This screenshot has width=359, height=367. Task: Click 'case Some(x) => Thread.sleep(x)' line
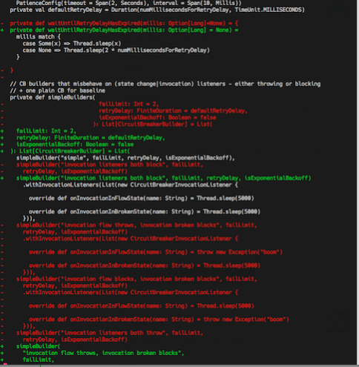[72, 44]
